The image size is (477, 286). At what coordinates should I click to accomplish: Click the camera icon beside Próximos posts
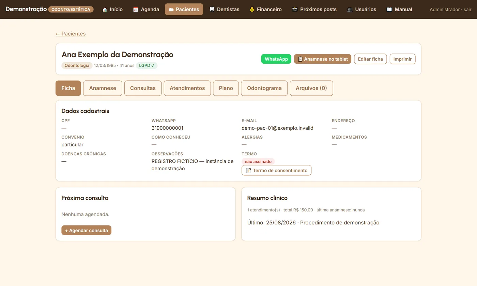(x=295, y=10)
